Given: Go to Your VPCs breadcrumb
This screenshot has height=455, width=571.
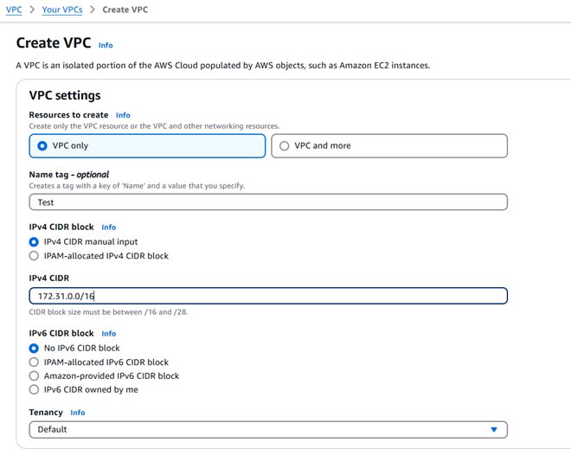Looking at the screenshot, I should [62, 10].
